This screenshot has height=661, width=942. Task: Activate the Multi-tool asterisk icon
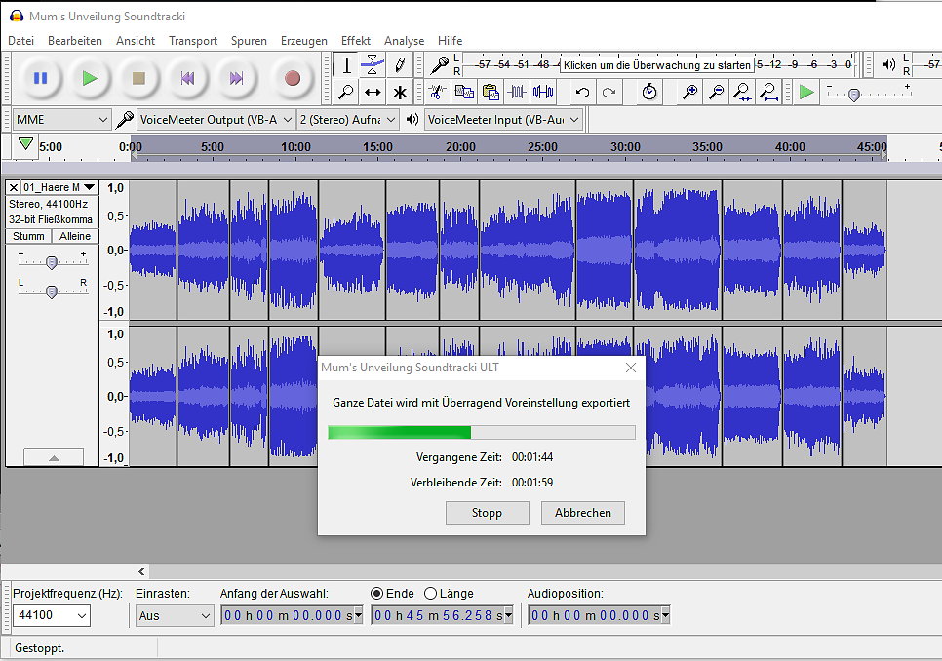click(399, 93)
